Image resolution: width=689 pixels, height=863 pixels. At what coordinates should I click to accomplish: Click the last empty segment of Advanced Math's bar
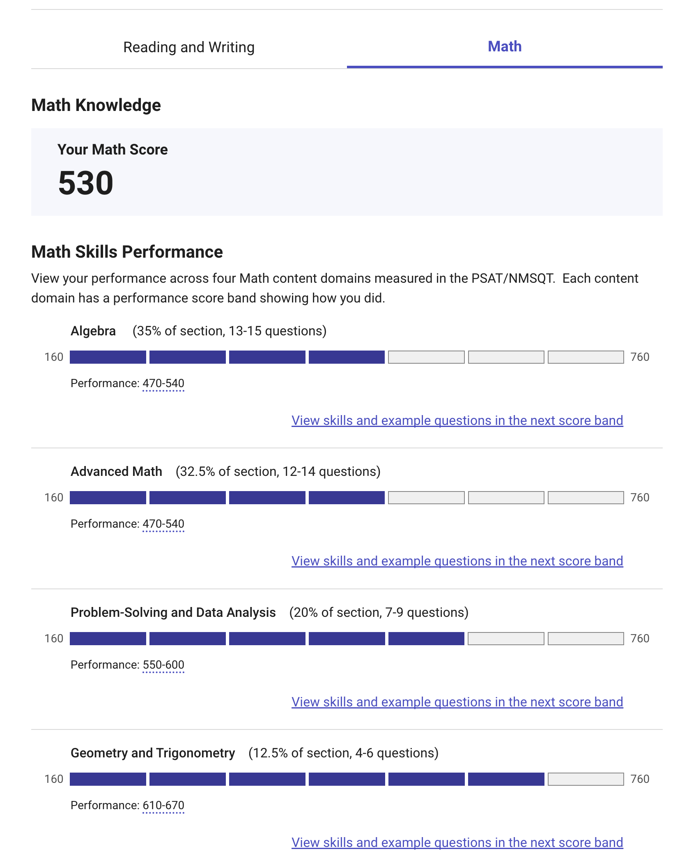(586, 498)
